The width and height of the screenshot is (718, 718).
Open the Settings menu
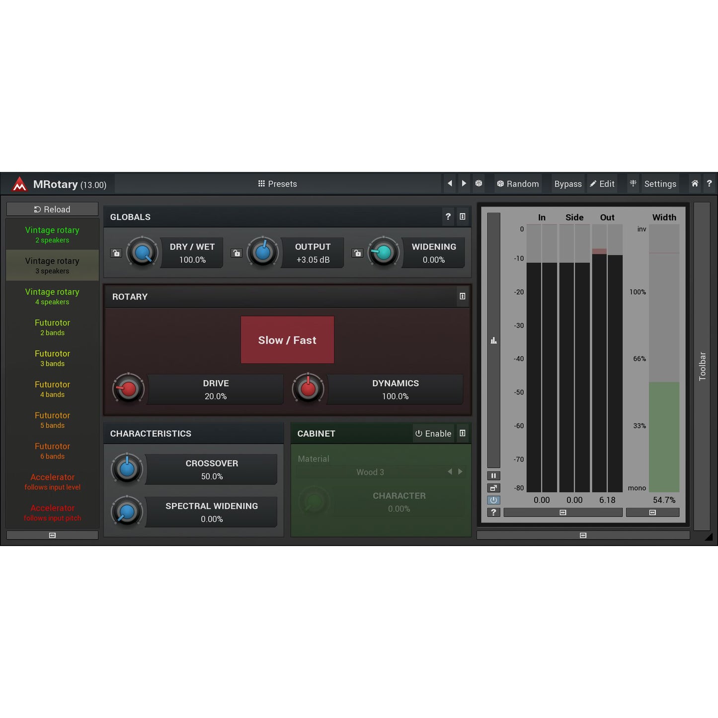(x=660, y=183)
